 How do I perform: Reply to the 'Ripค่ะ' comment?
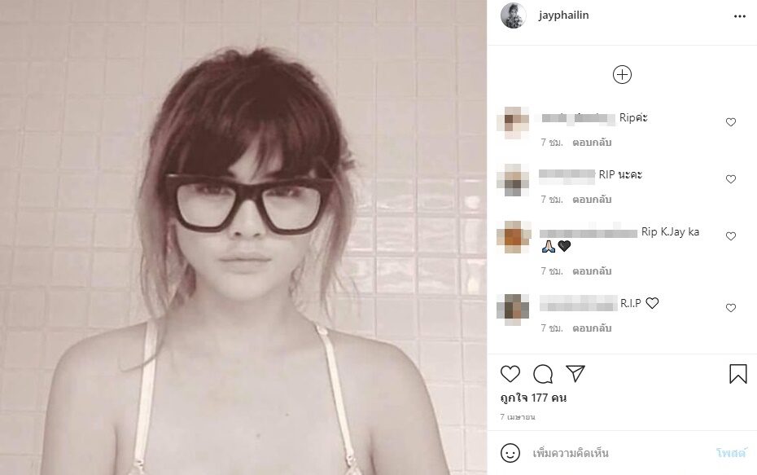pyautogui.click(x=592, y=143)
